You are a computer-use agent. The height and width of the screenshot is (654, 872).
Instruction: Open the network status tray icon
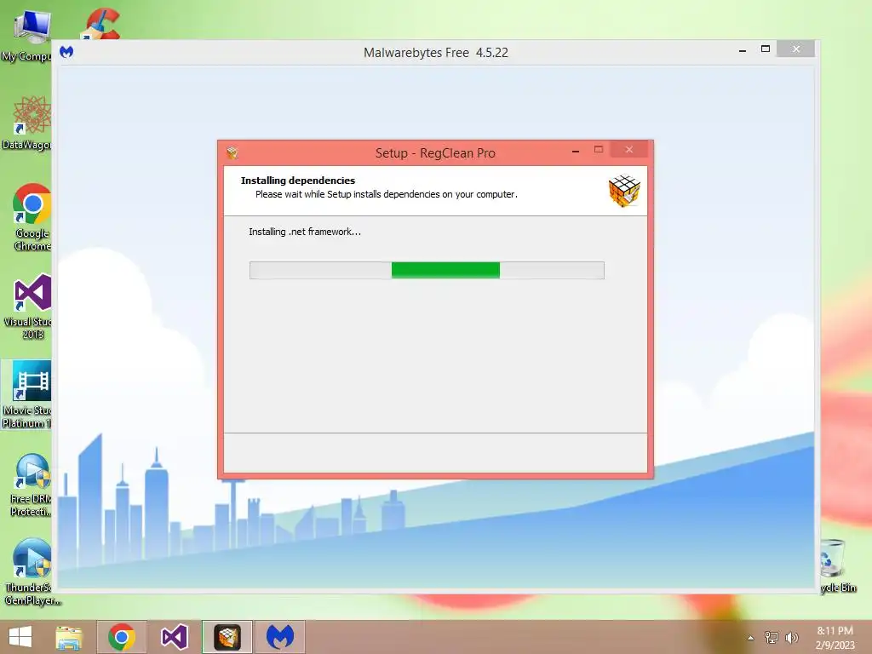(x=772, y=637)
